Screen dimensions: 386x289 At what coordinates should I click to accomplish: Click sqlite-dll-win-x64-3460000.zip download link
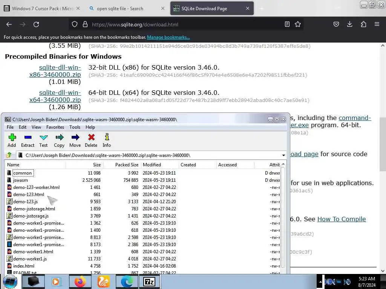pos(55,96)
